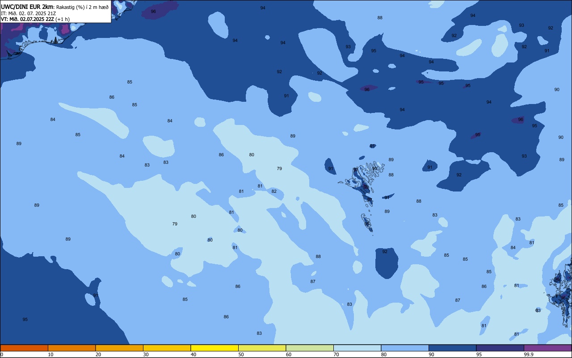Pick the 90–95% dark blue legend swatch
This screenshot has width=572, height=358.
point(452,348)
